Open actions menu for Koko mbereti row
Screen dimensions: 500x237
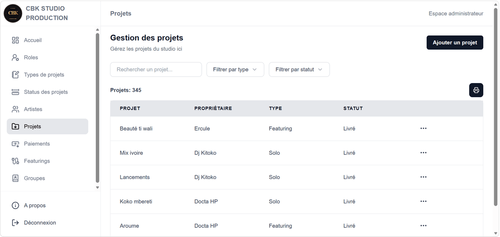coord(423,202)
